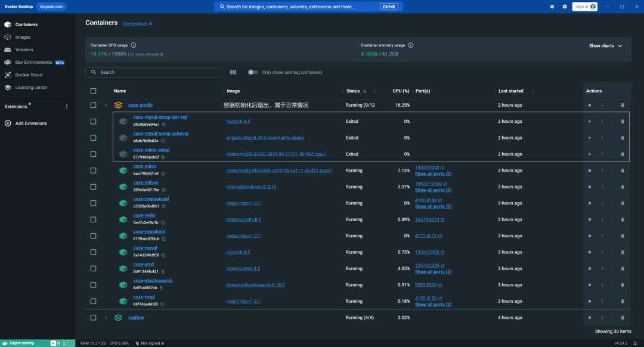
Task: Delete the coze-mysql-setup-schema container
Action: click(x=622, y=138)
